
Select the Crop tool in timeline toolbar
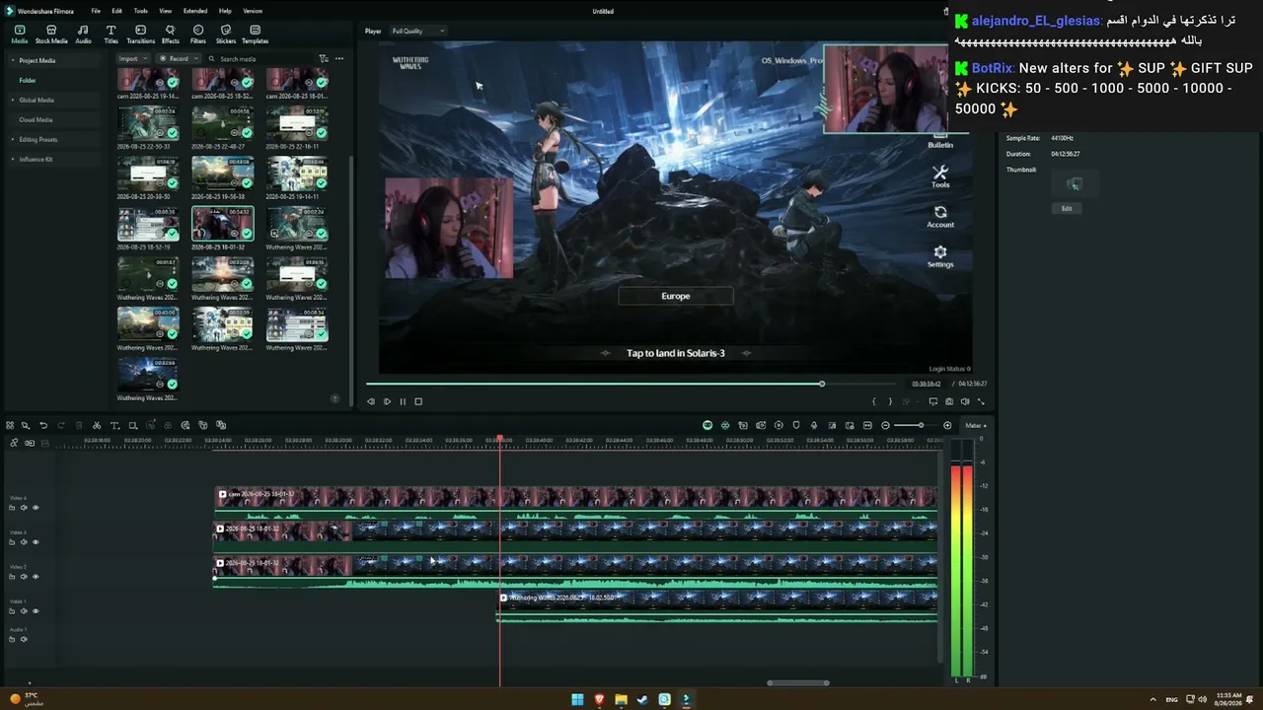pyautogui.click(x=132, y=426)
